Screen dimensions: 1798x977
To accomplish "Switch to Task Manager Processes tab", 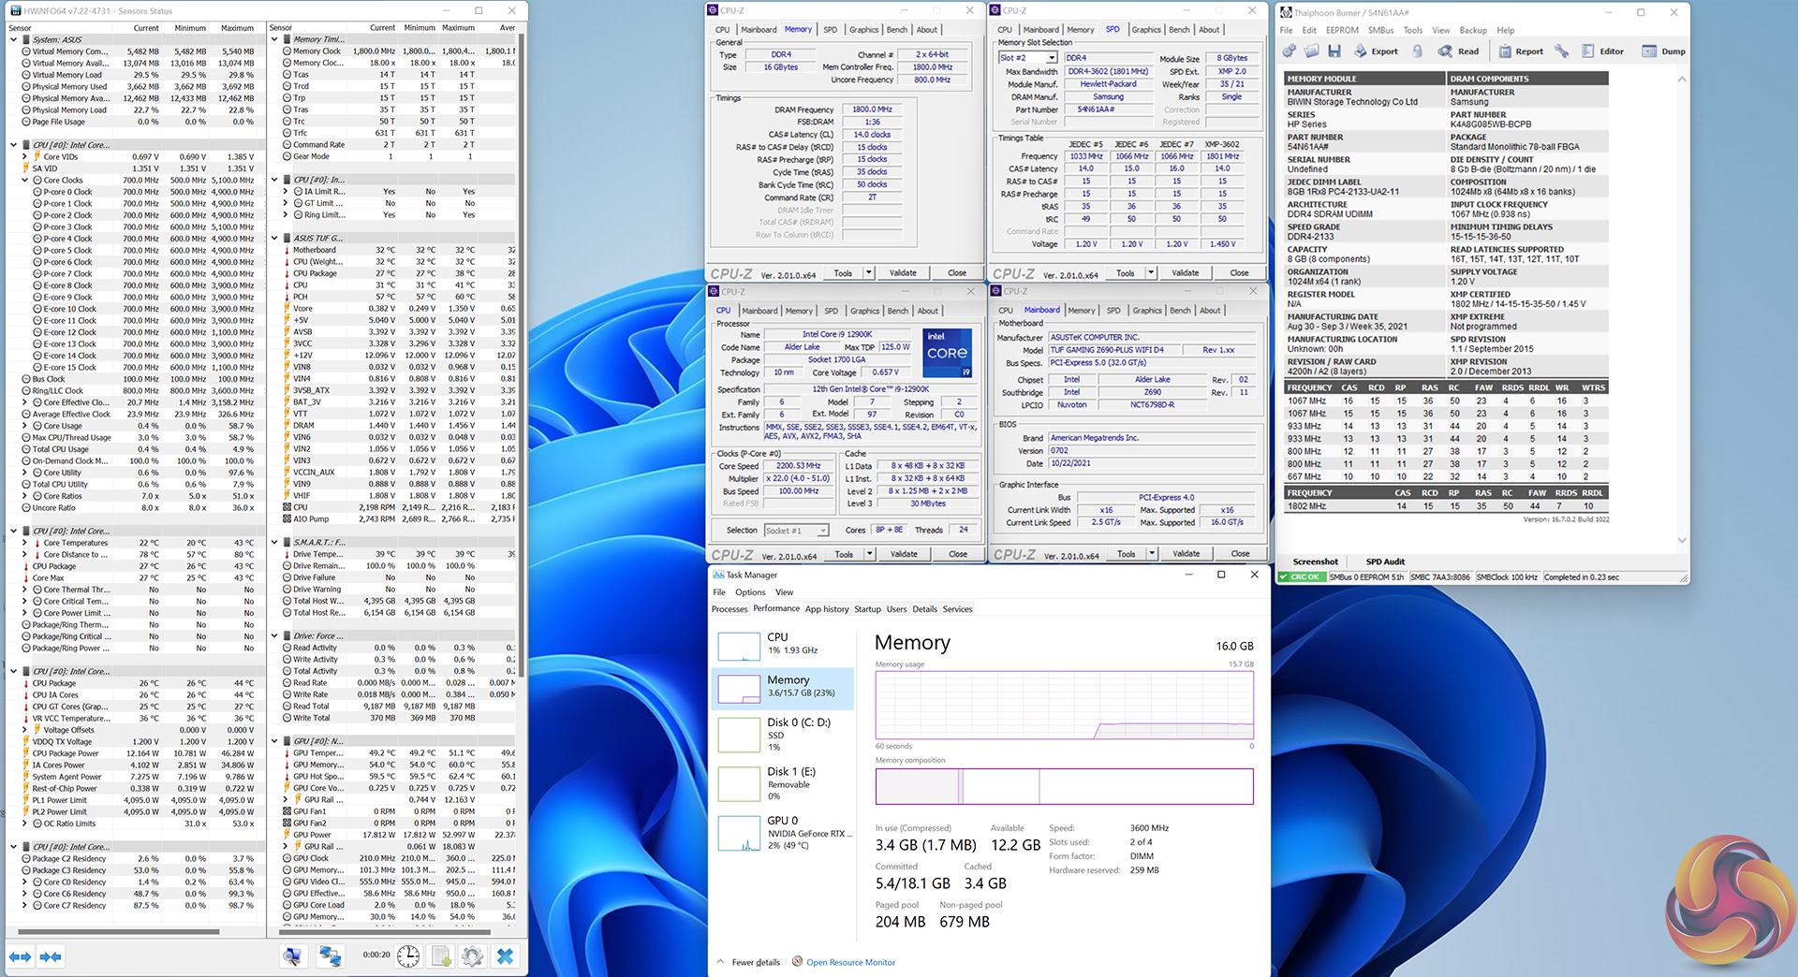I will (x=729, y=609).
